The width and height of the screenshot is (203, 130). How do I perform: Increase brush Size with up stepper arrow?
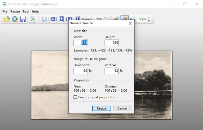[x=149, y=18]
